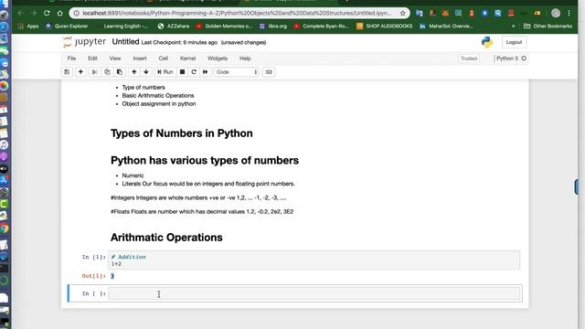Click the Trusted notebook indicator
Image resolution: width=585 pixels, height=329 pixels.
coord(469,58)
